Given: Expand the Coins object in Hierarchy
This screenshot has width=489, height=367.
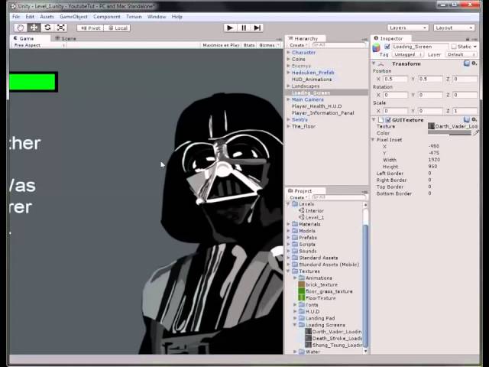Looking at the screenshot, I should [289, 59].
